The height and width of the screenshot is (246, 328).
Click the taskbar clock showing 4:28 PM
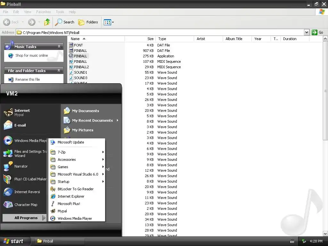316,241
